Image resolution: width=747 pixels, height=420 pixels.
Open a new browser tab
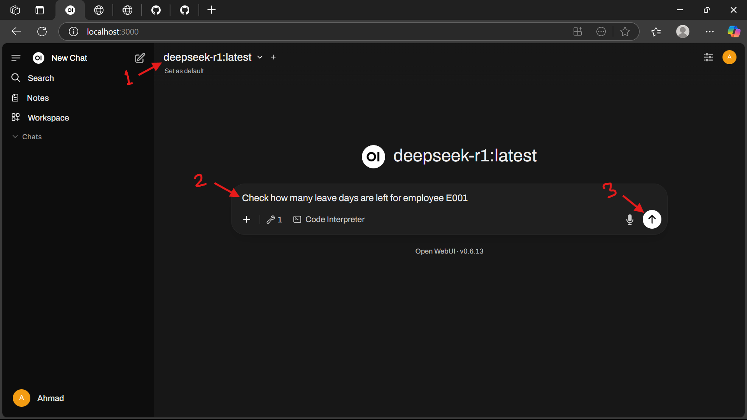point(211,10)
